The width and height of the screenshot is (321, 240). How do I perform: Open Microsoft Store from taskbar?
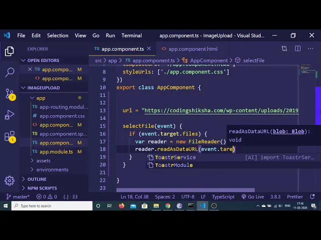click(144, 205)
